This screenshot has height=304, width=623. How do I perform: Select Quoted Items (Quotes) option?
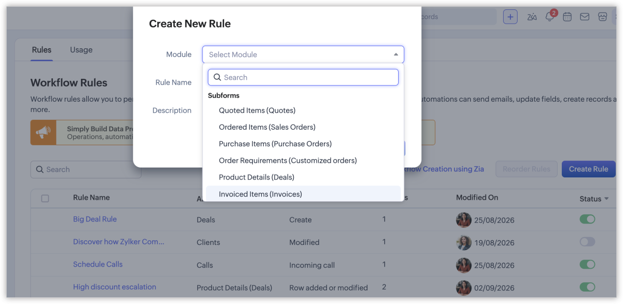coord(303,110)
